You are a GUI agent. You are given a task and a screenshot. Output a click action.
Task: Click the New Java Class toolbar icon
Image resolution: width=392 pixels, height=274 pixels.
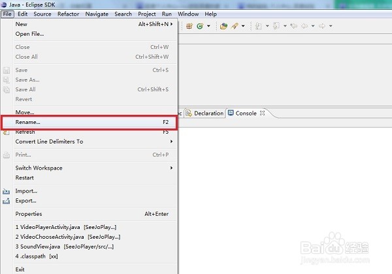(x=200, y=26)
